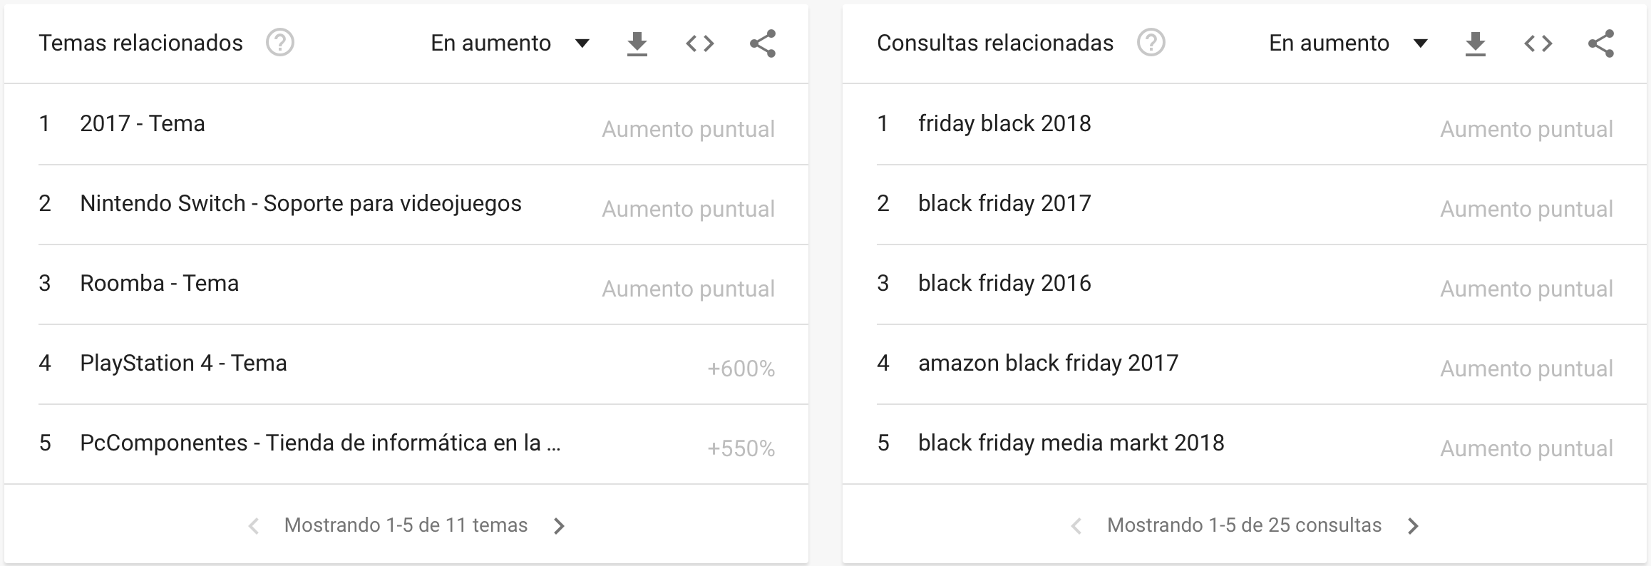
Task: Select the PlayStation 4 - Tema row
Action: pos(423,364)
